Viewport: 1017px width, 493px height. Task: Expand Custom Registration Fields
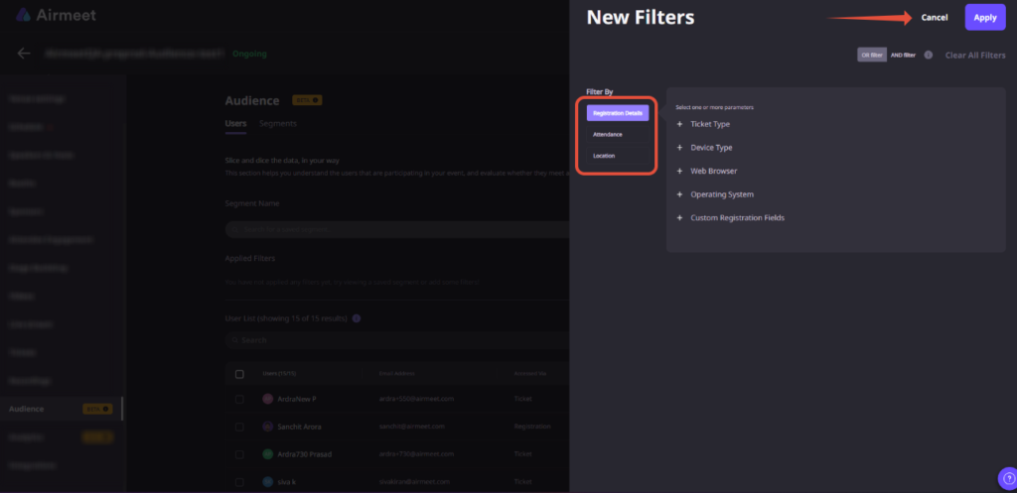click(x=736, y=218)
